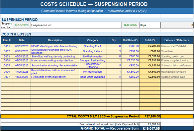
Task: Select Photos, supplier invoice reference
Action: 177,60
